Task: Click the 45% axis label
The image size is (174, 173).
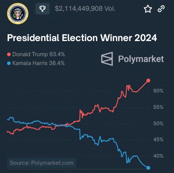Action: 158,140
